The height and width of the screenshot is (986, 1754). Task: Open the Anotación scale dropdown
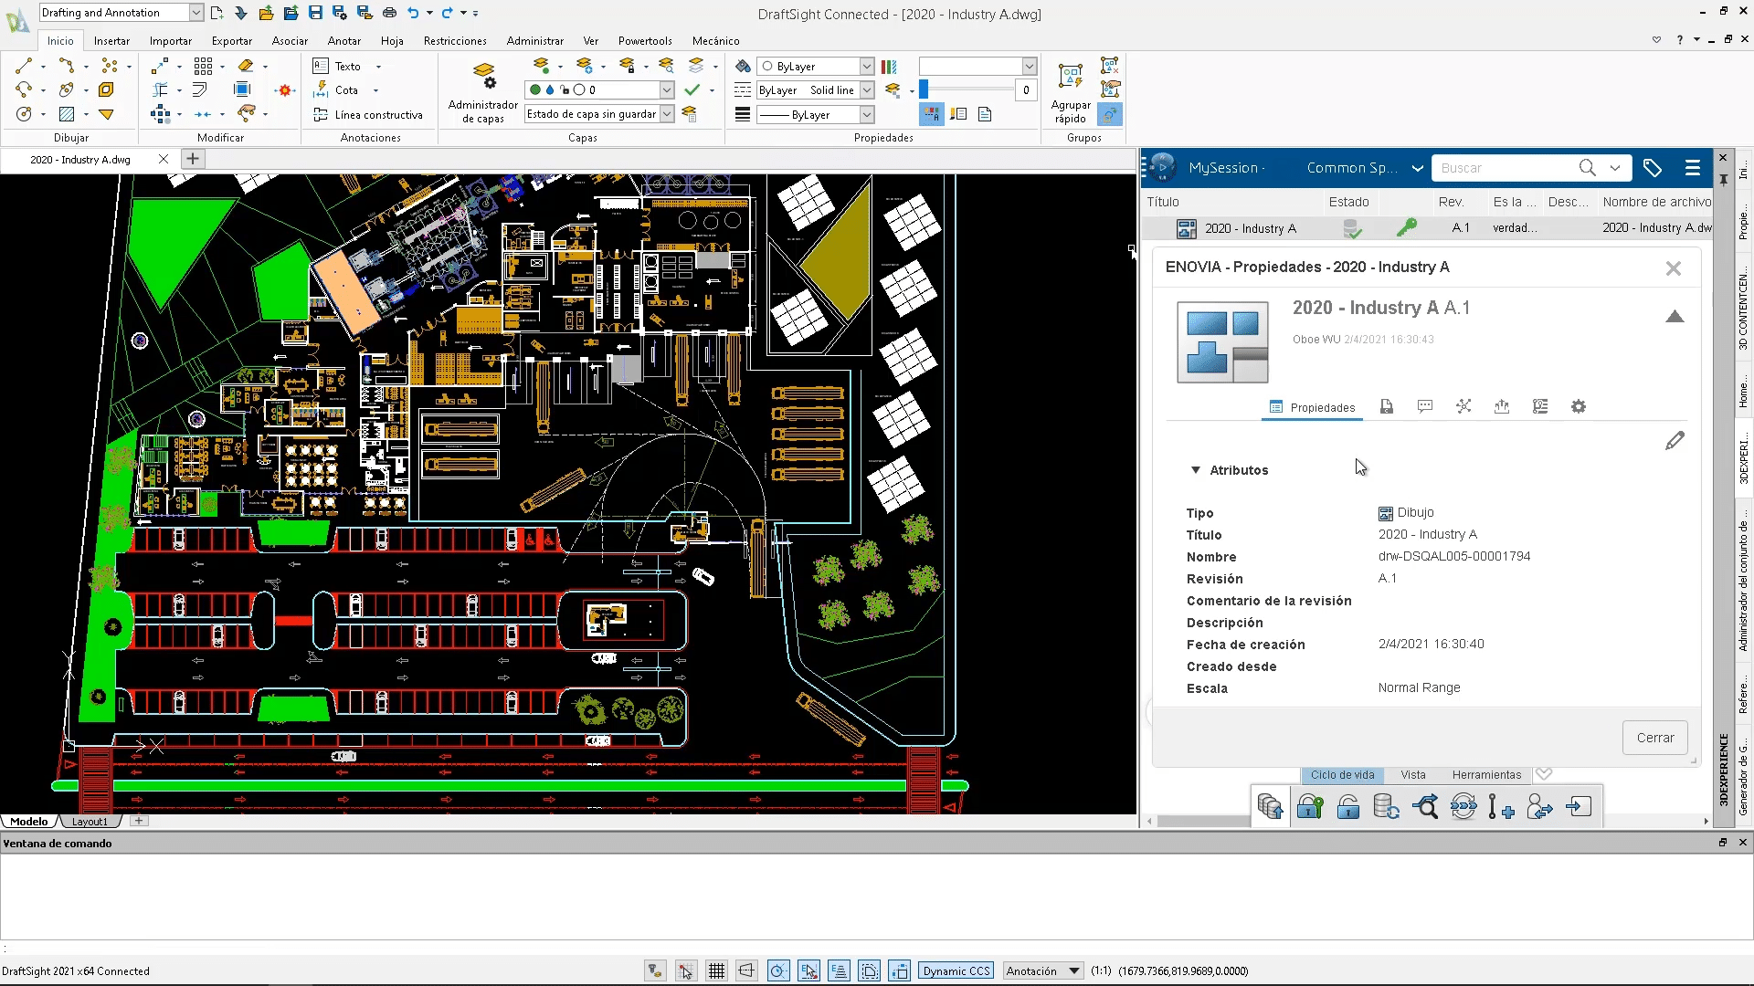tap(1074, 971)
